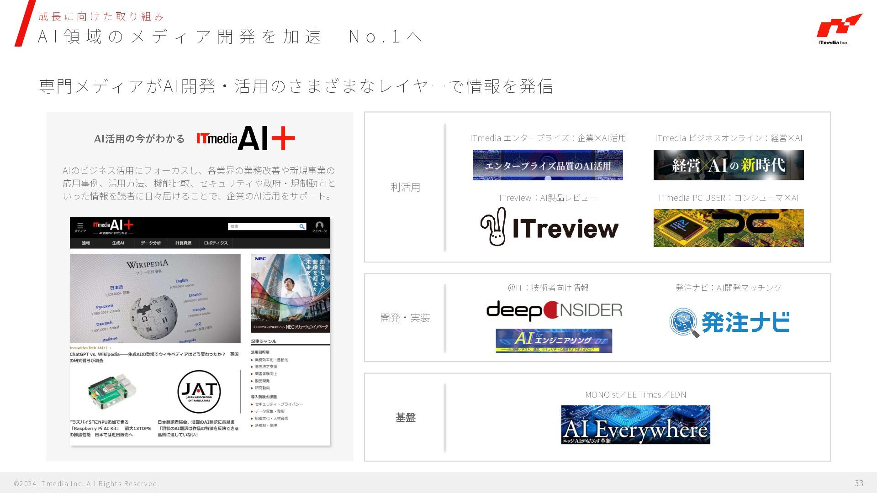Click the deep INSIDER logo
This screenshot has height=493, width=877.
(554, 310)
